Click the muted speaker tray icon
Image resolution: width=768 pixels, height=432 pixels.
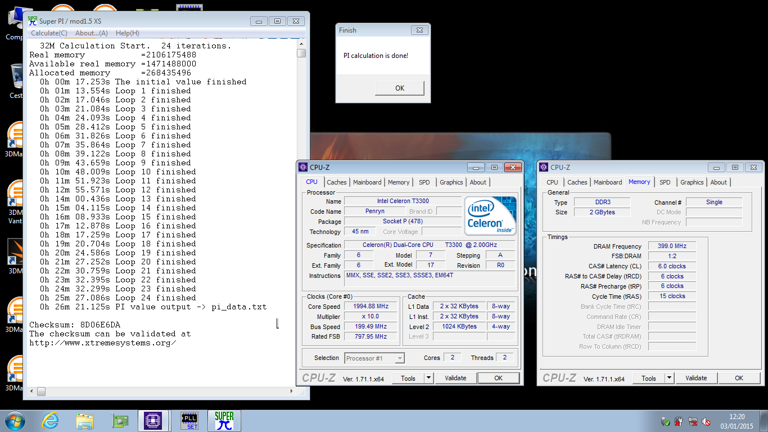tap(707, 421)
